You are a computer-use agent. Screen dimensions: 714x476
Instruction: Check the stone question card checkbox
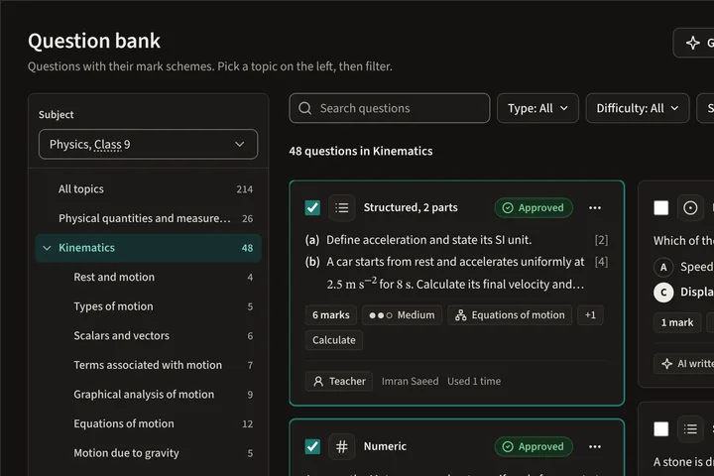[x=661, y=428]
